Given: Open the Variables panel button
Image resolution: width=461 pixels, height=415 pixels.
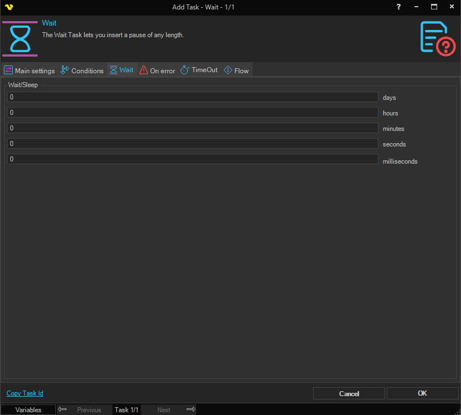Looking at the screenshot, I should pyautogui.click(x=28, y=410).
